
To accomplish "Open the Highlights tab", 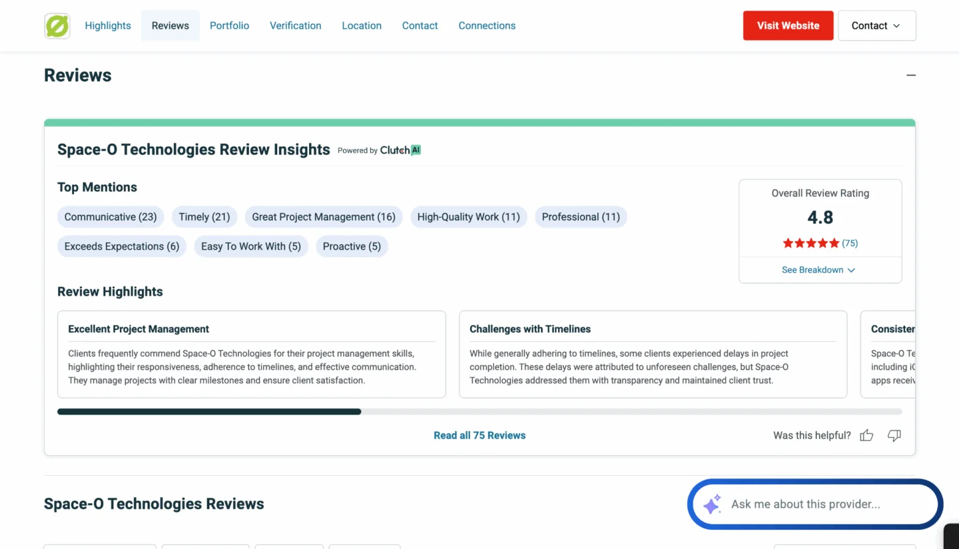I will pos(108,25).
